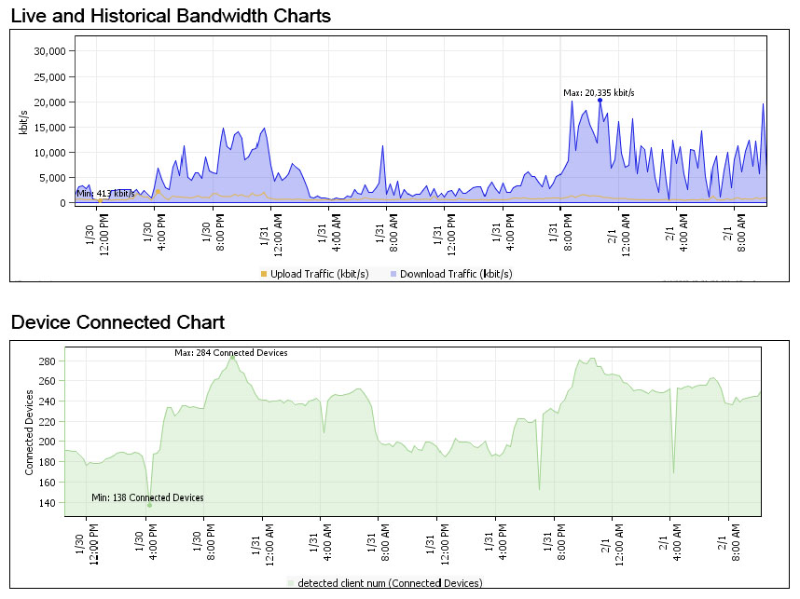
Task: Click bandwidth chart 1/30 8:00 PM label
Action: pyautogui.click(x=213, y=232)
